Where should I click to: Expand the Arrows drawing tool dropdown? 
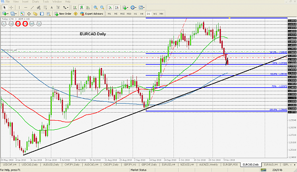point(68,8)
